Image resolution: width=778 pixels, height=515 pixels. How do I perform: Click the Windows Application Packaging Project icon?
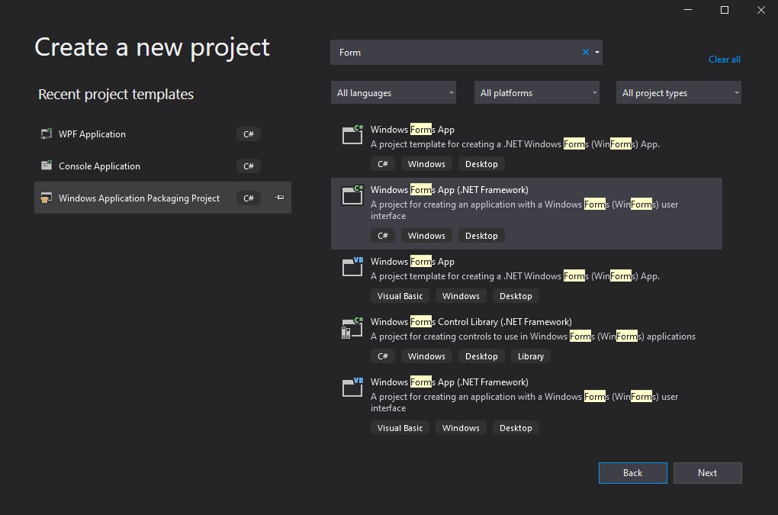click(46, 198)
